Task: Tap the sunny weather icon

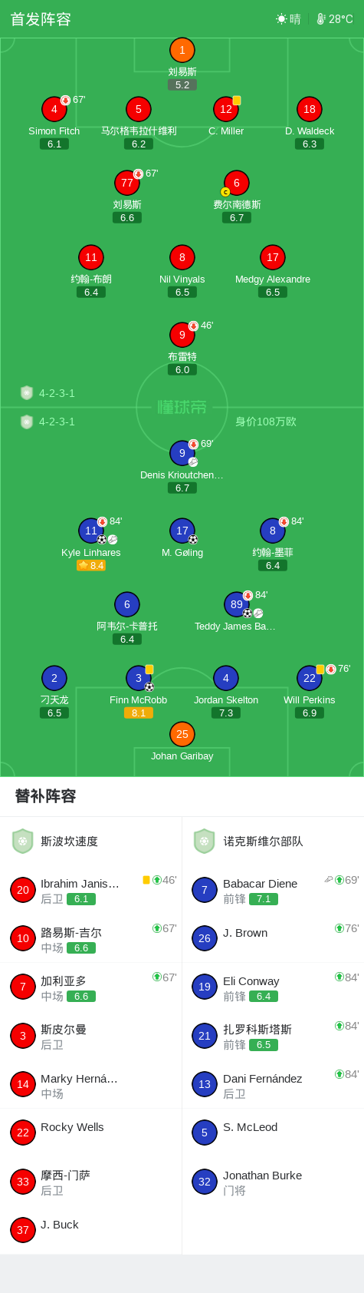Action: coord(281,18)
